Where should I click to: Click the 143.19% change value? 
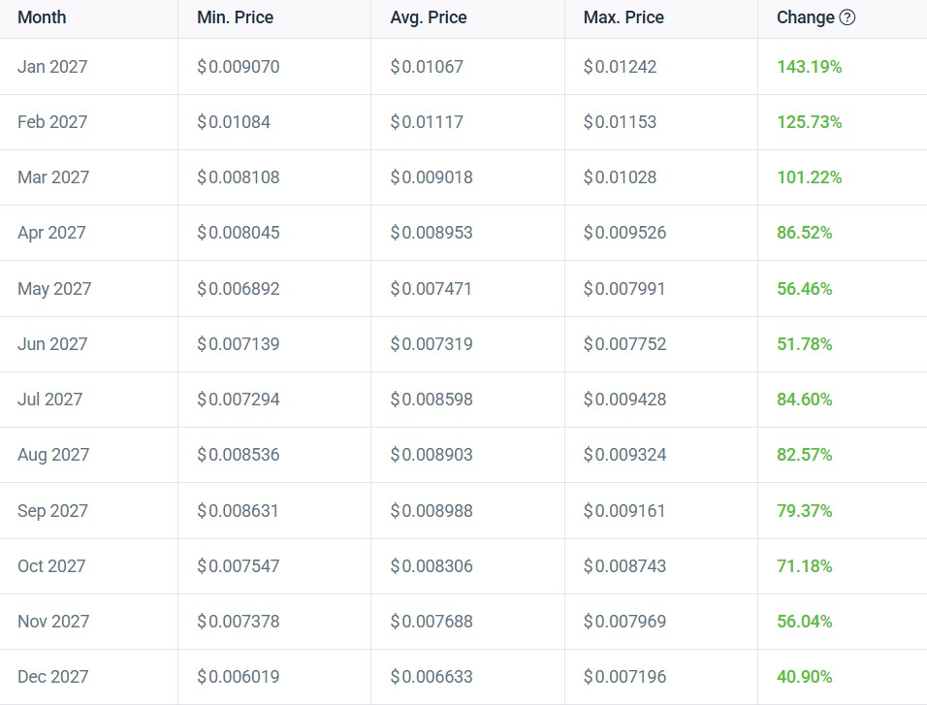point(809,67)
